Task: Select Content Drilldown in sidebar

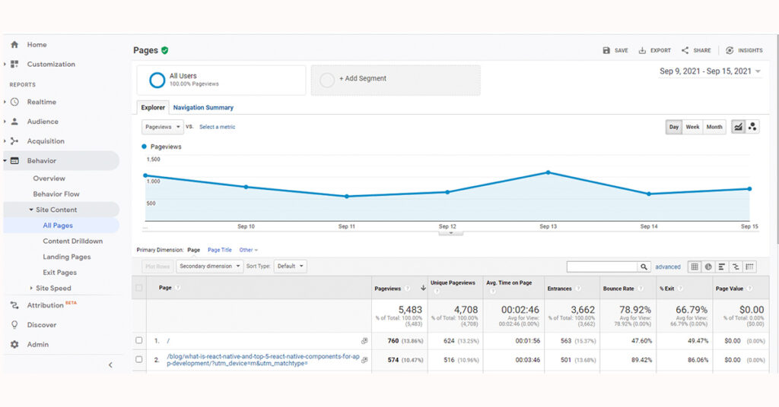Action: coord(72,241)
